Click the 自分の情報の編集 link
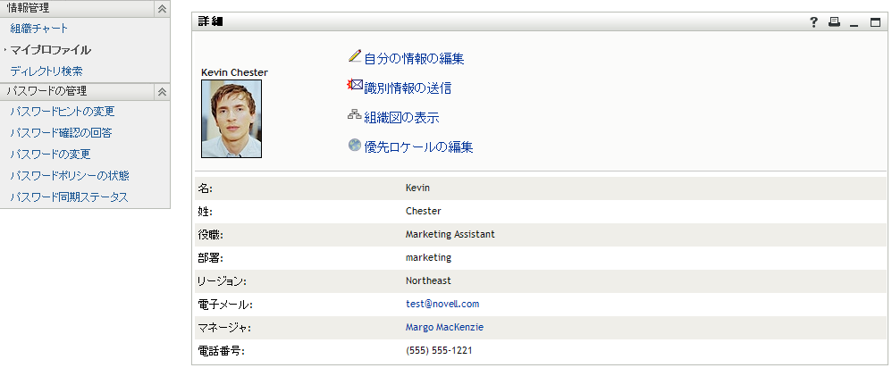The image size is (892, 368). click(414, 59)
